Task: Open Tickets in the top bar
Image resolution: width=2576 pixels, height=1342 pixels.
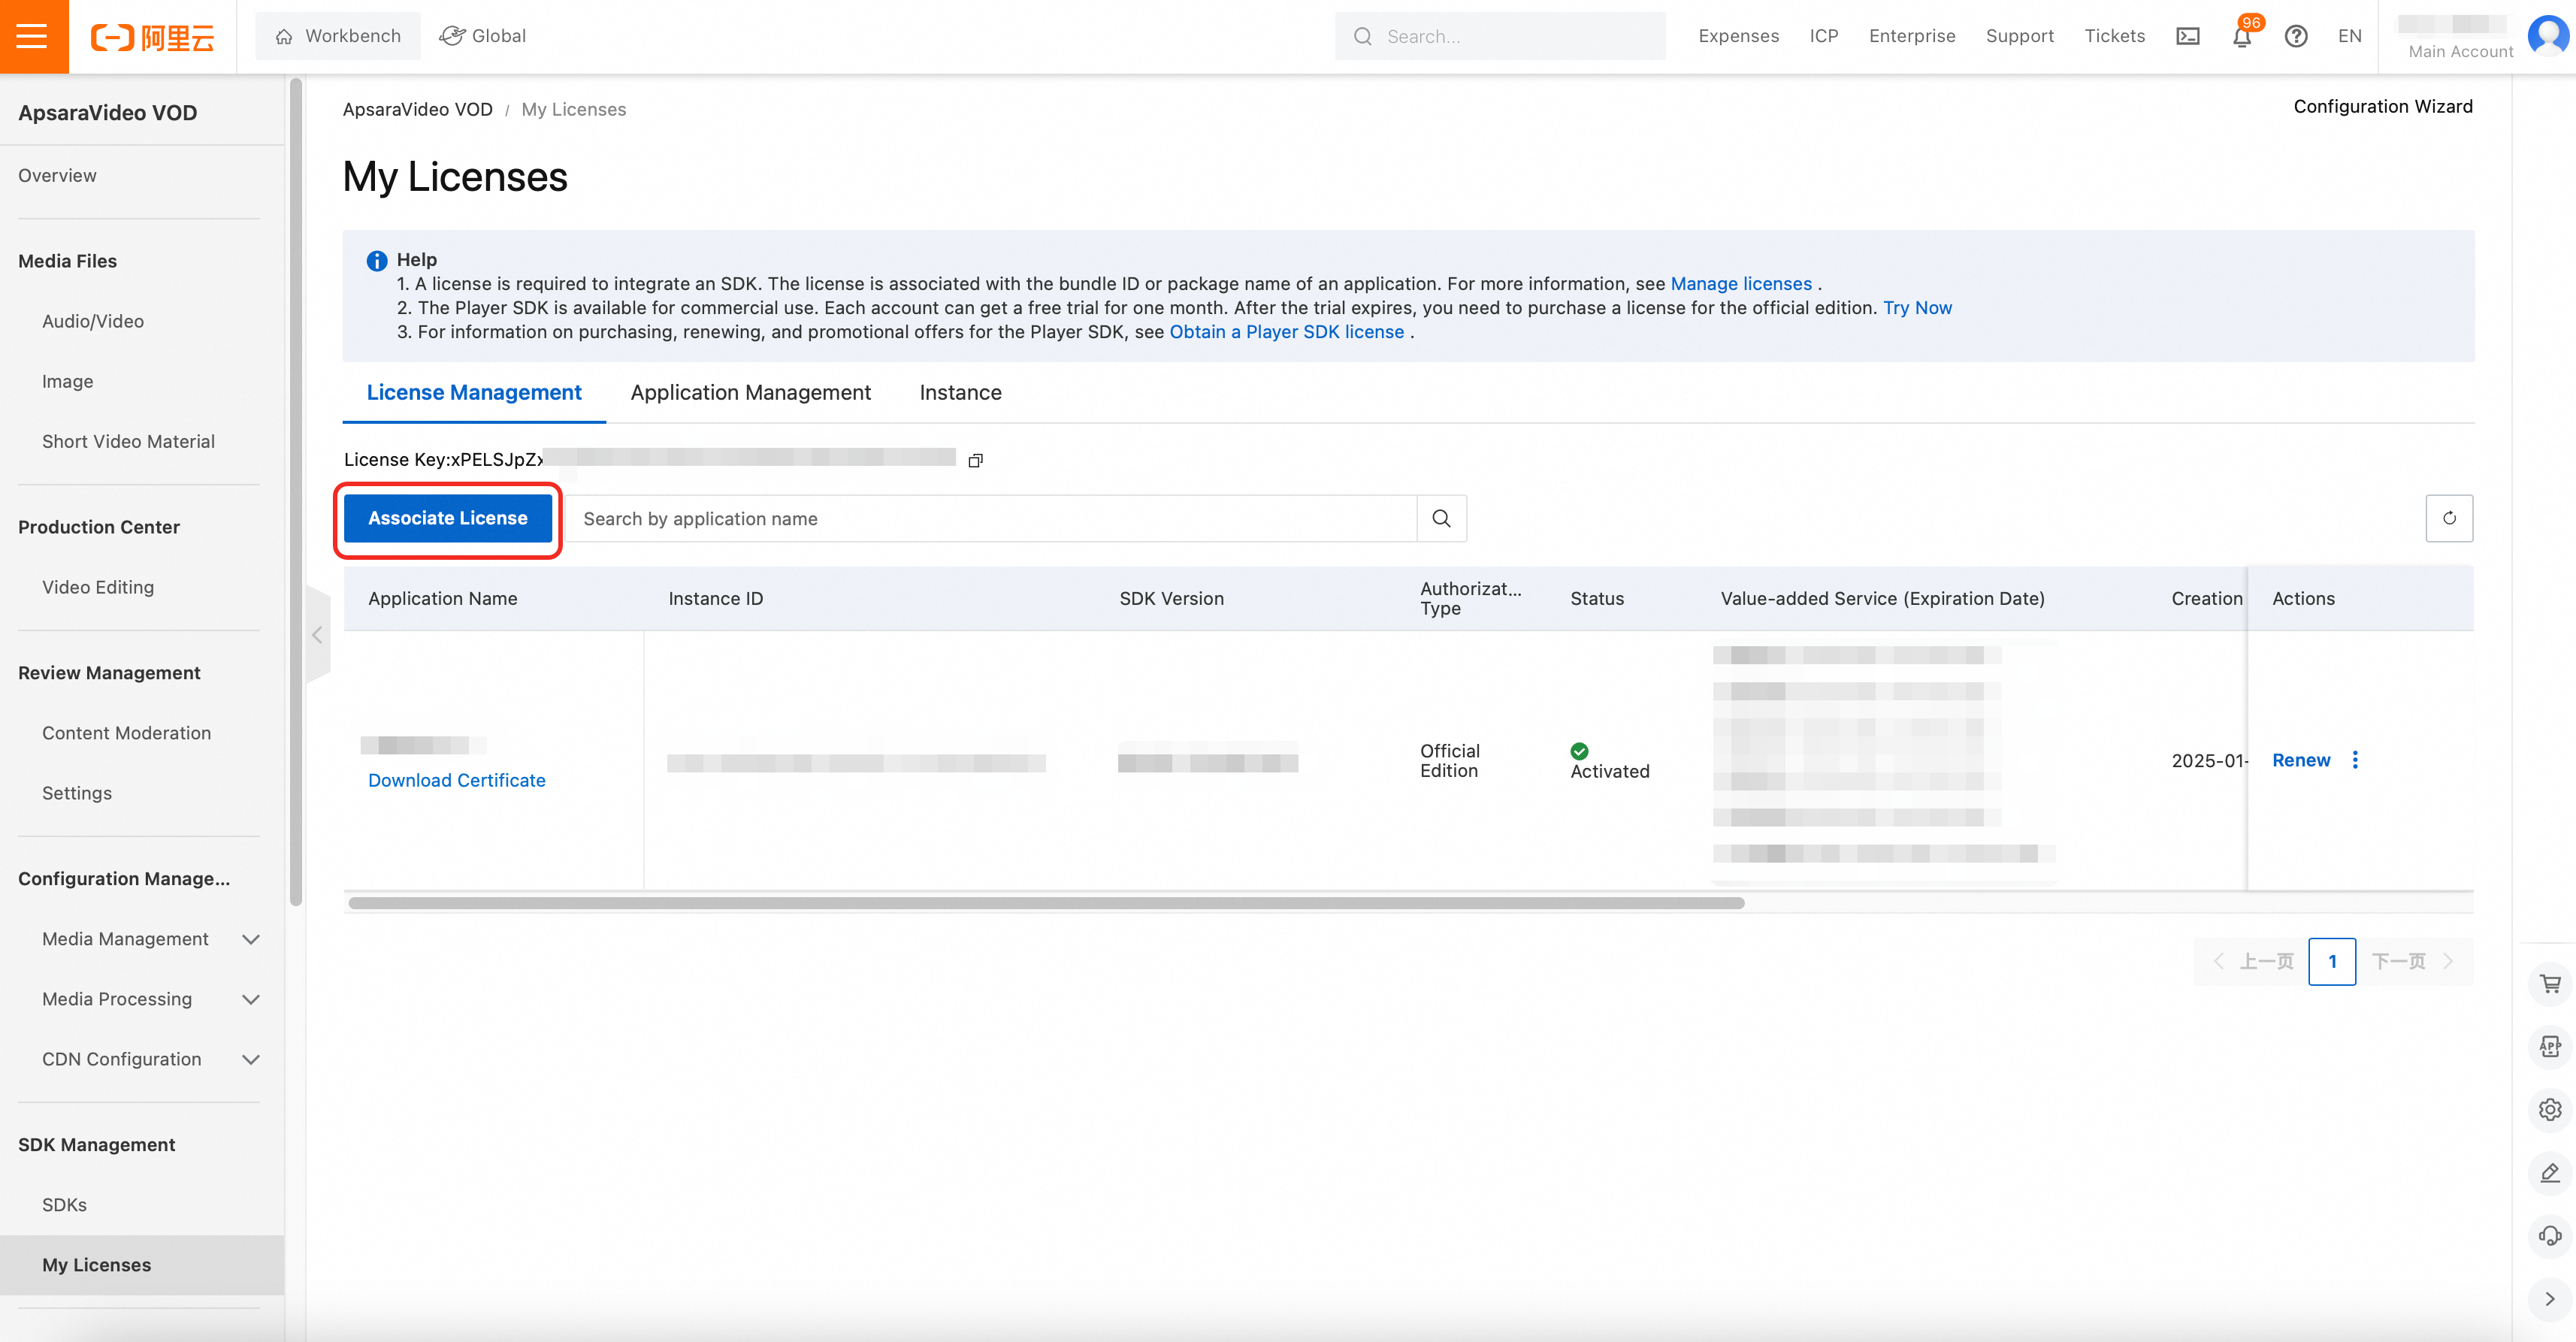Action: tap(2114, 36)
